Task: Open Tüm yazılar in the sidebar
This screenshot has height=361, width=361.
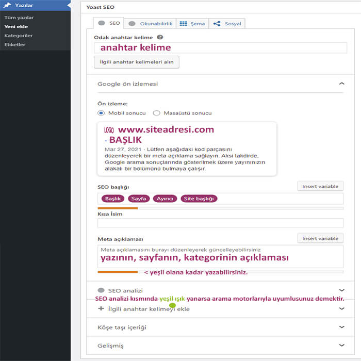Action: pos(19,18)
